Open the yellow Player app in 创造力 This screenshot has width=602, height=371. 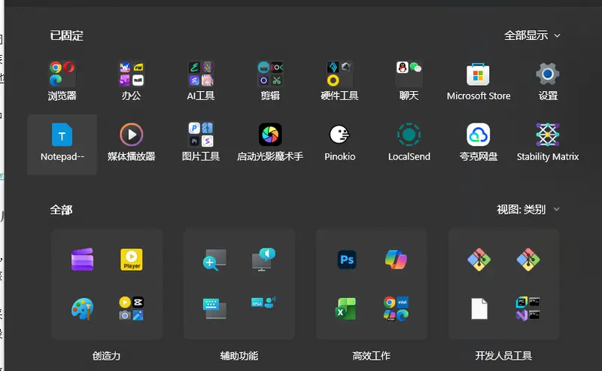coord(131,260)
